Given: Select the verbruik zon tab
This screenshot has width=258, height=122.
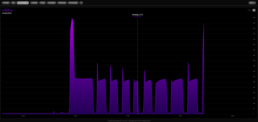Looking at the screenshot, I should 62,3.
